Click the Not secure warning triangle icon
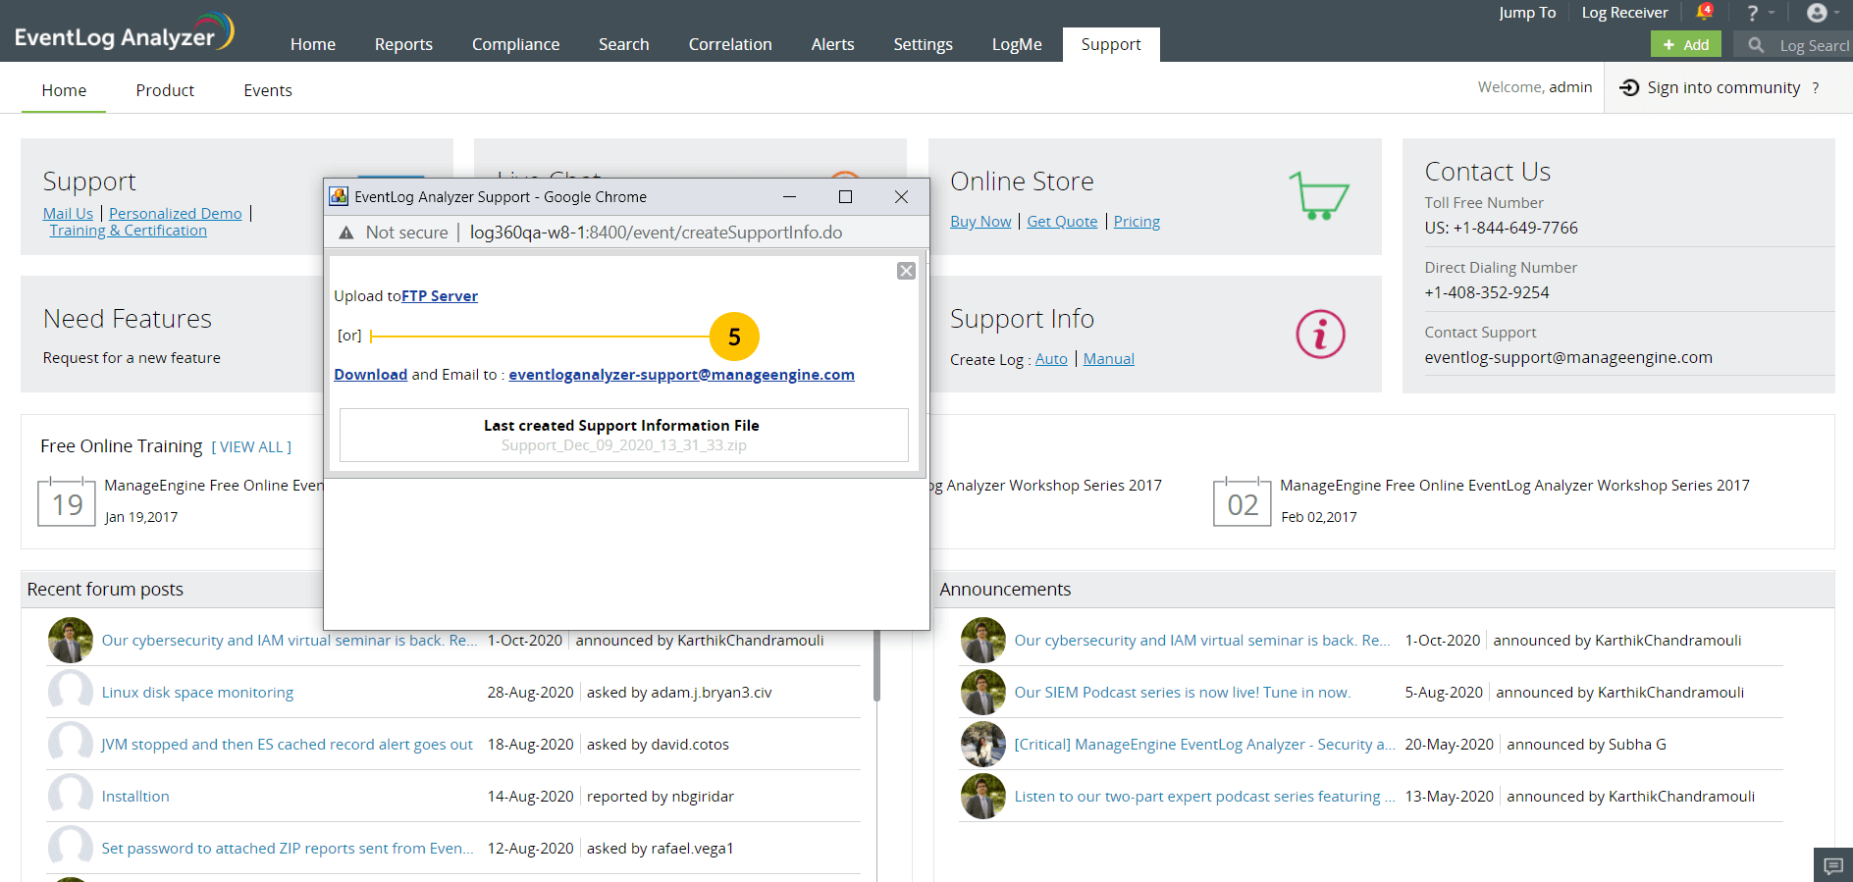Image resolution: width=1853 pixels, height=882 pixels. (x=346, y=233)
